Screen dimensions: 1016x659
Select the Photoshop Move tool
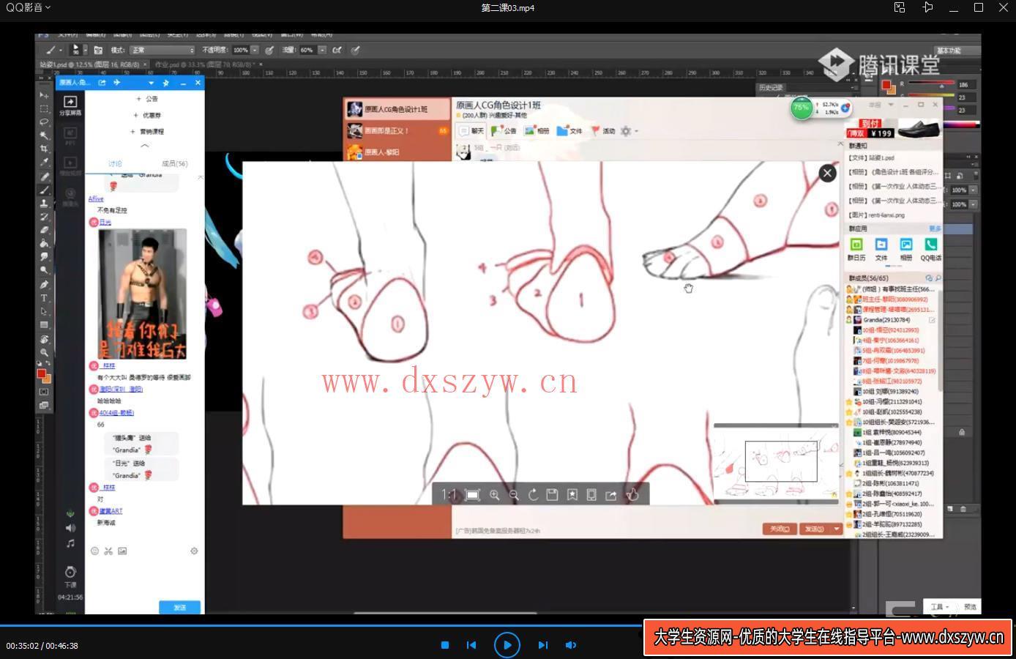44,96
